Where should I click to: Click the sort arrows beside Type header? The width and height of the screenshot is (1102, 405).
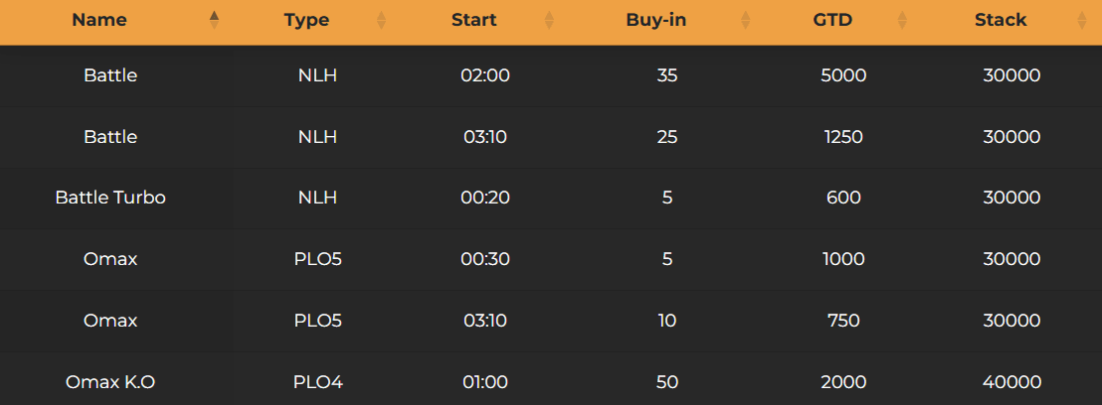click(381, 20)
